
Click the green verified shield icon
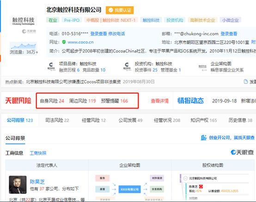pos(64,42)
